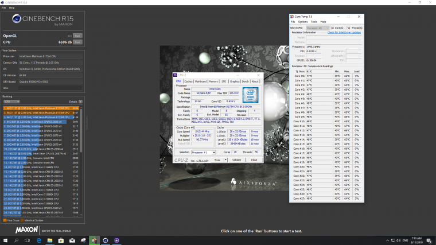The image size is (436, 245).
Task: Open the Processor #1 selection dropdown in CPU-Z
Action: 204,153
